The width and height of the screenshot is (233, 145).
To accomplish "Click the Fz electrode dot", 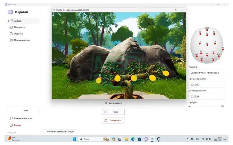I will coord(207,35).
